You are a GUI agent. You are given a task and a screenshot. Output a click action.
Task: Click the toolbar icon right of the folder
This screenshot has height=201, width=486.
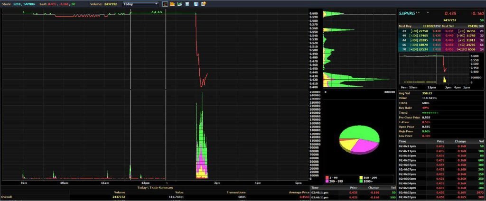(x=180, y=4)
